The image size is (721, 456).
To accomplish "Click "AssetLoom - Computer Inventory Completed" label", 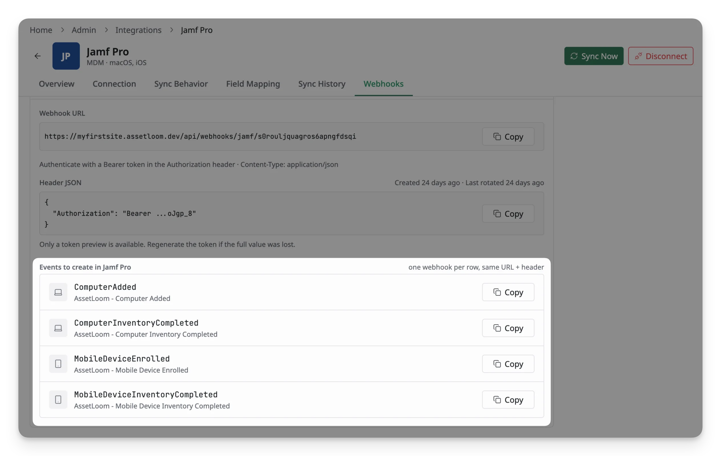I will pyautogui.click(x=146, y=334).
